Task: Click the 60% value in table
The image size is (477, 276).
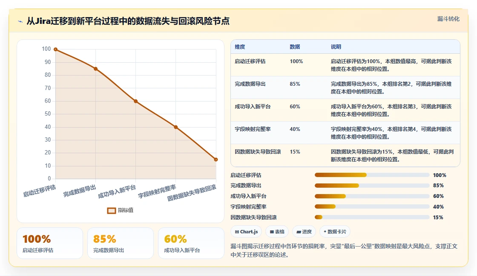Action: pyautogui.click(x=295, y=106)
